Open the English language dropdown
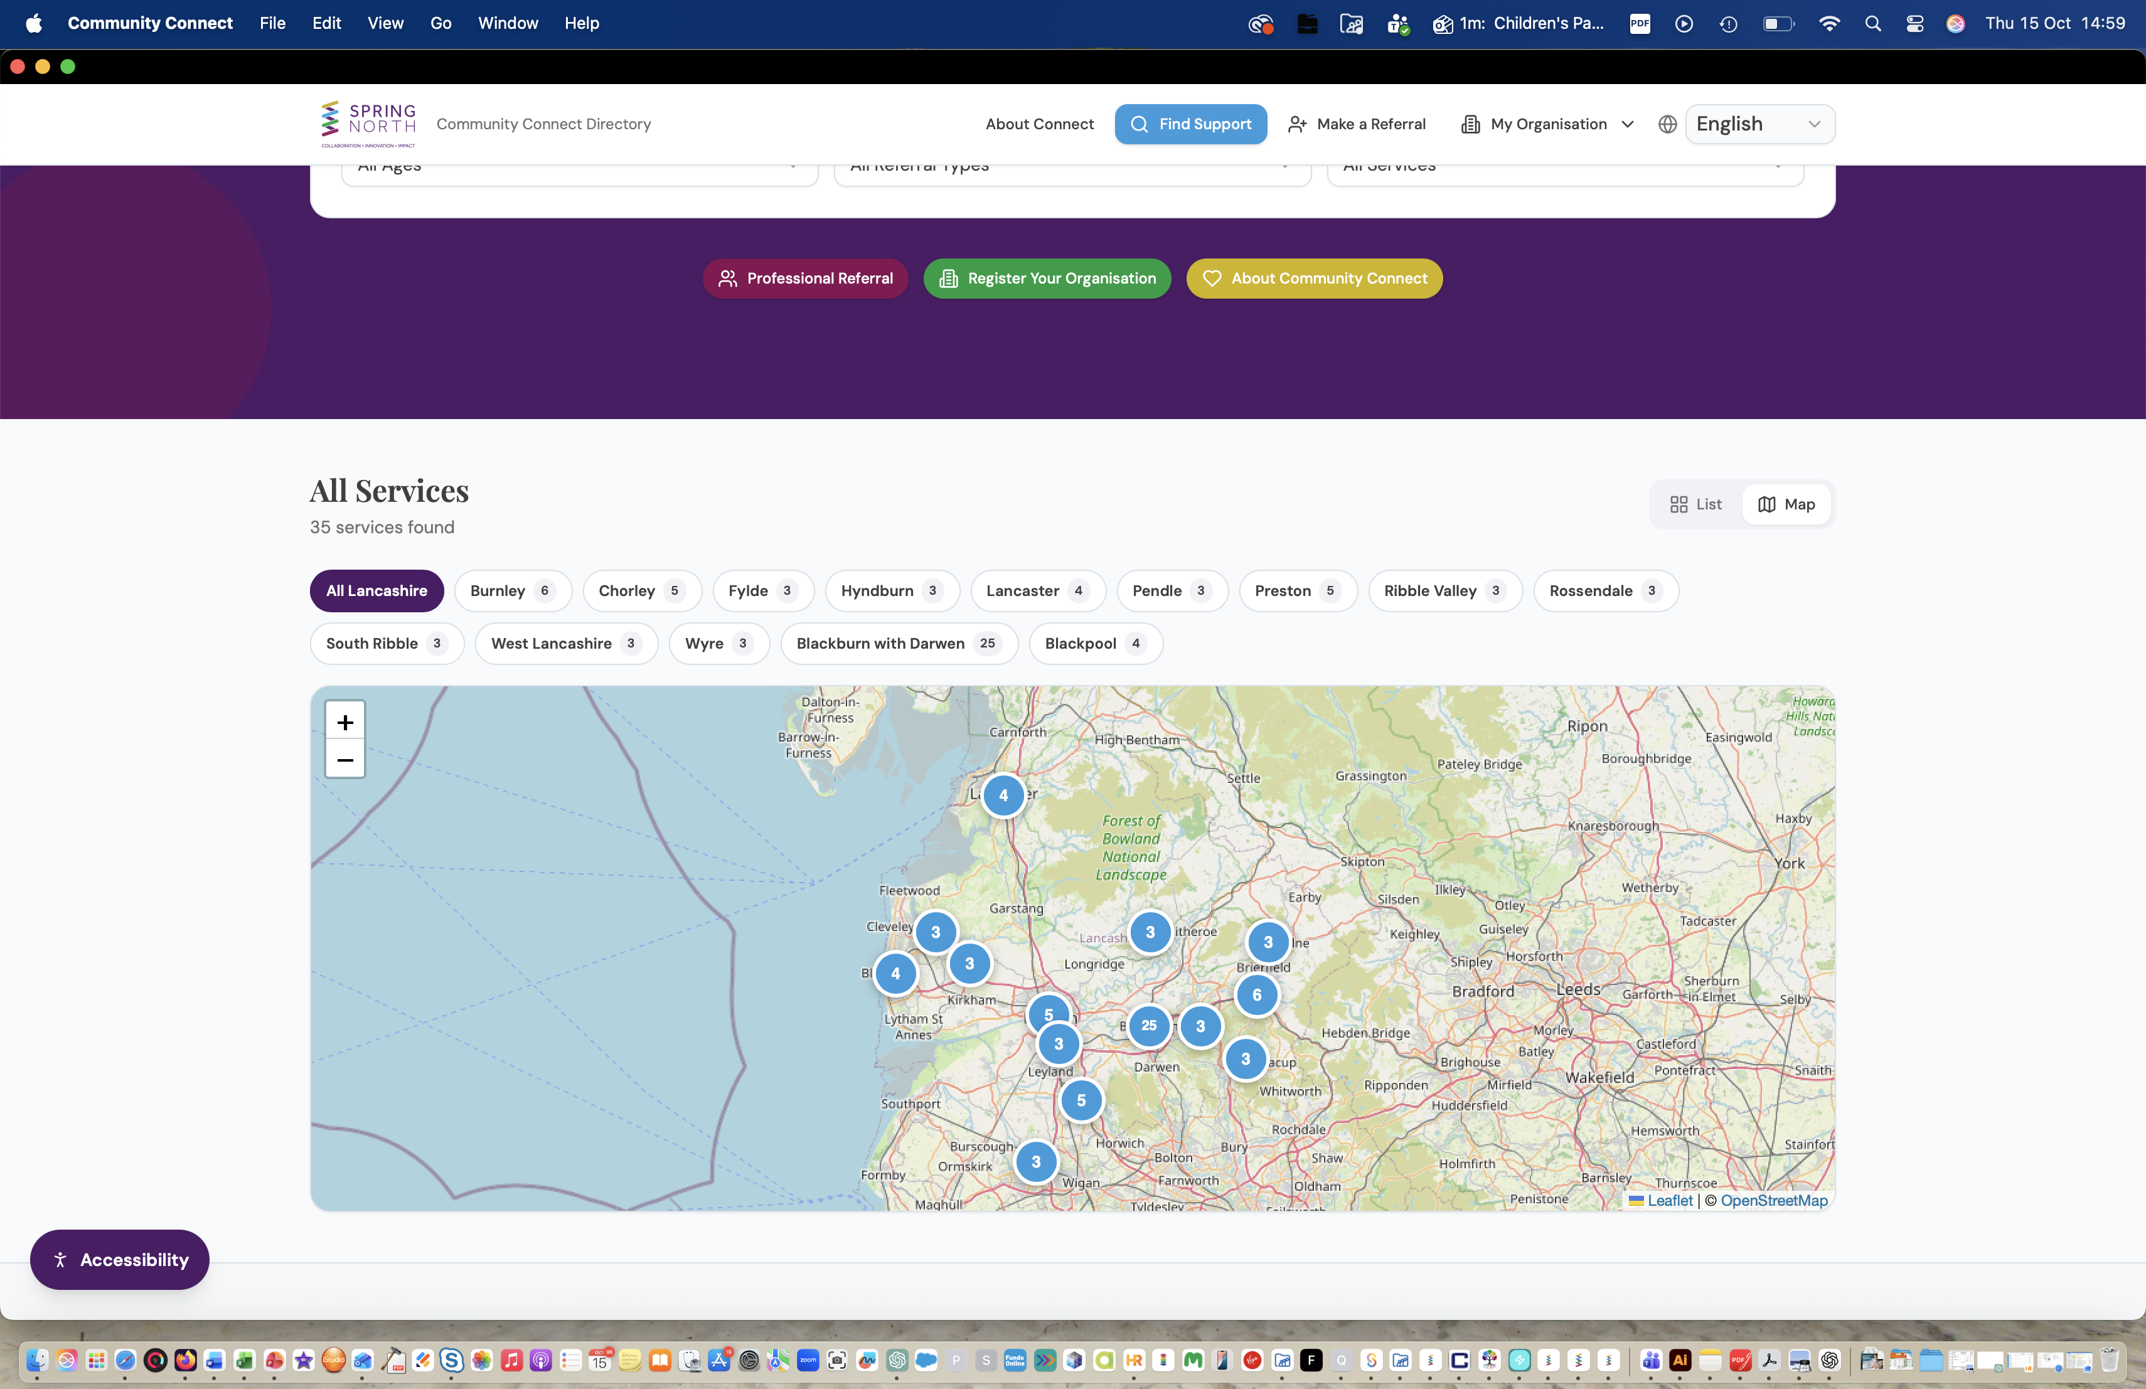The width and height of the screenshot is (2146, 1389). click(1759, 124)
